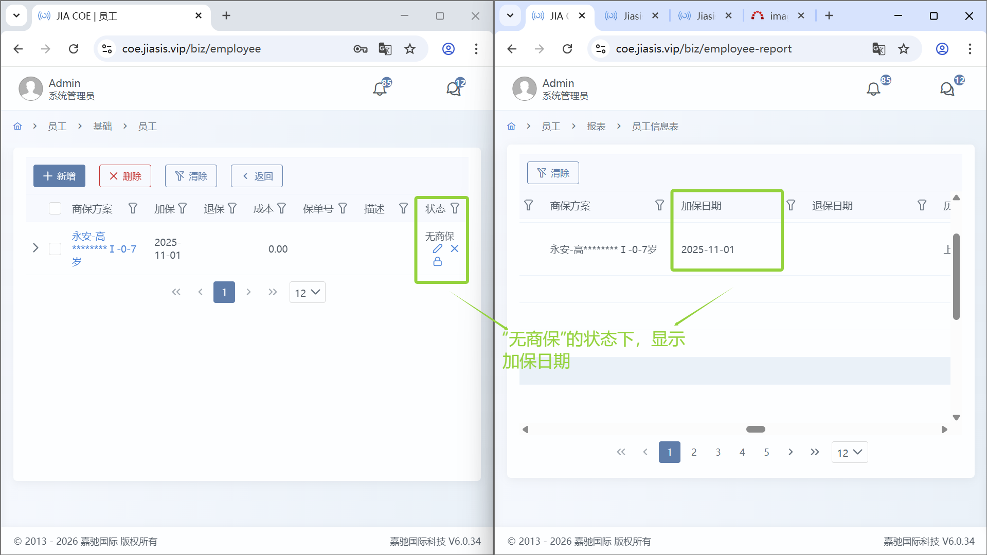
Task: Click the red 删除 delete button
Action: [x=125, y=176]
